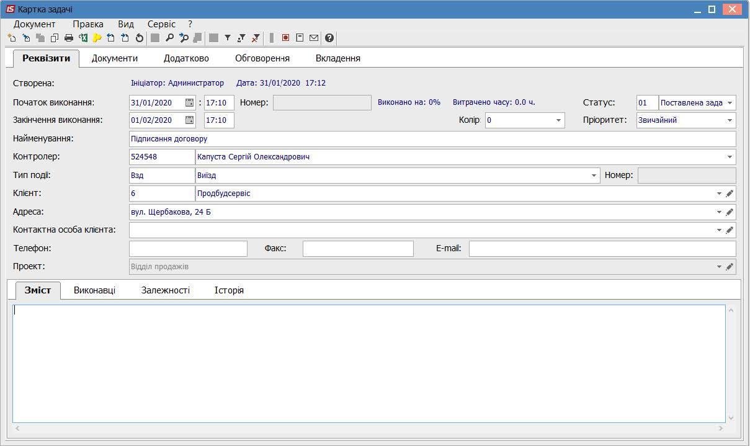Open the Колір dropdown
This screenshot has height=446, width=750.
coord(558,120)
